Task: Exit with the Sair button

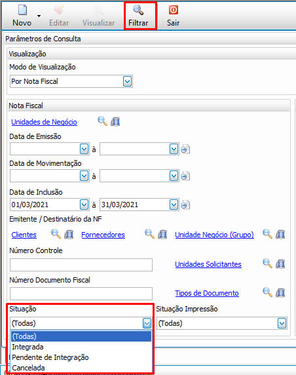Action: 173,16
